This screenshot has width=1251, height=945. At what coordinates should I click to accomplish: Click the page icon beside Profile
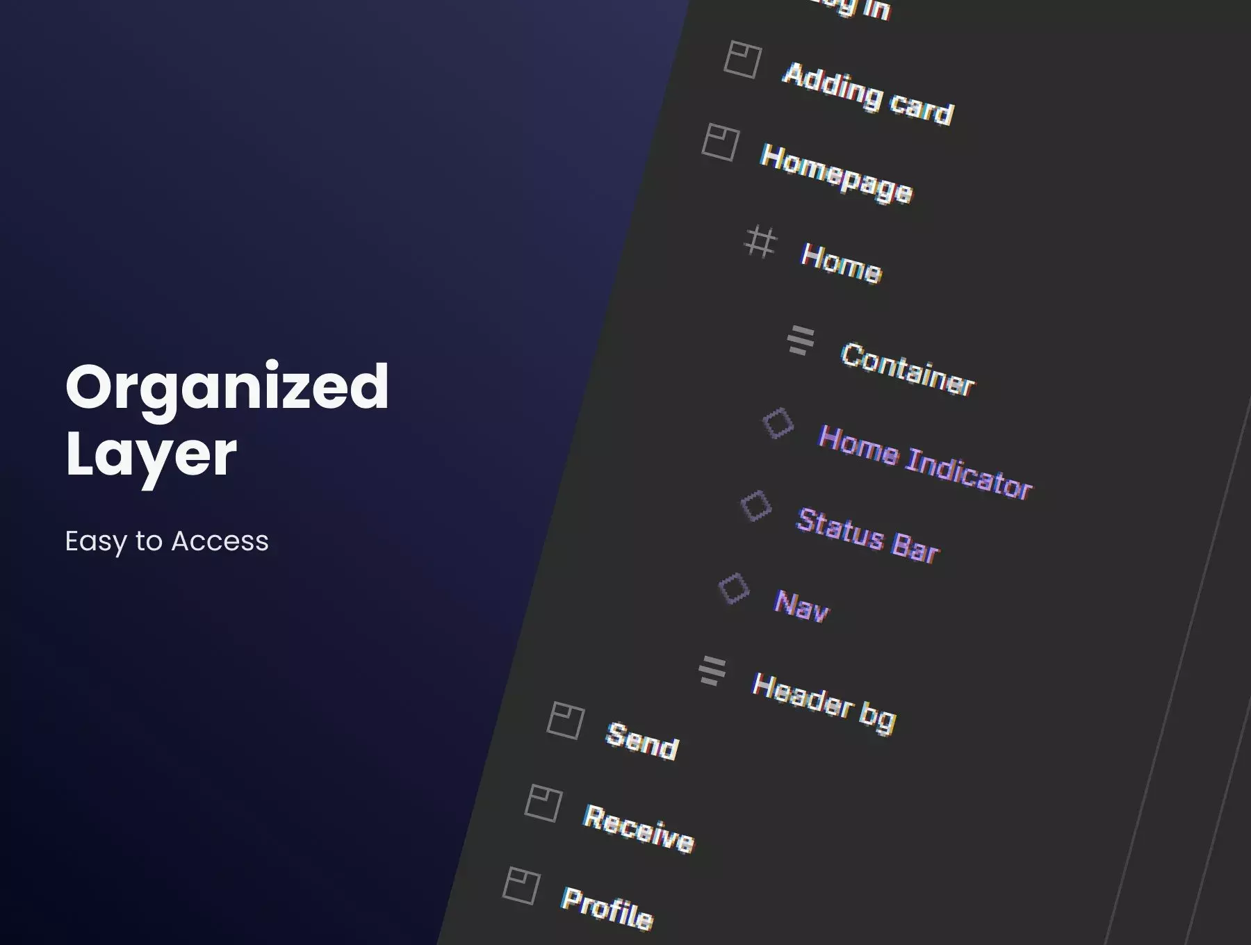click(x=521, y=885)
